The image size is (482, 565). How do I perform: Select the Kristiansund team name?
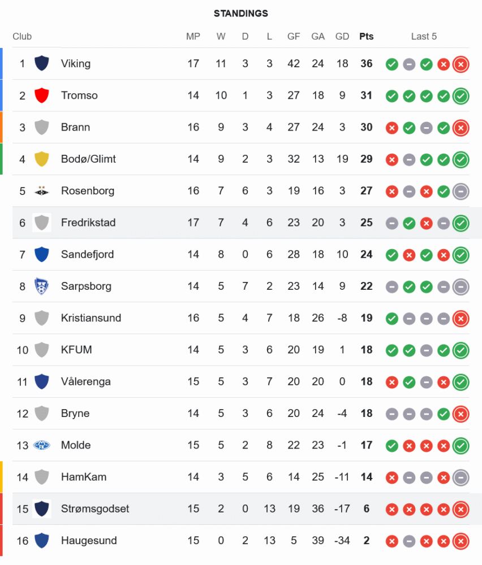(x=91, y=318)
